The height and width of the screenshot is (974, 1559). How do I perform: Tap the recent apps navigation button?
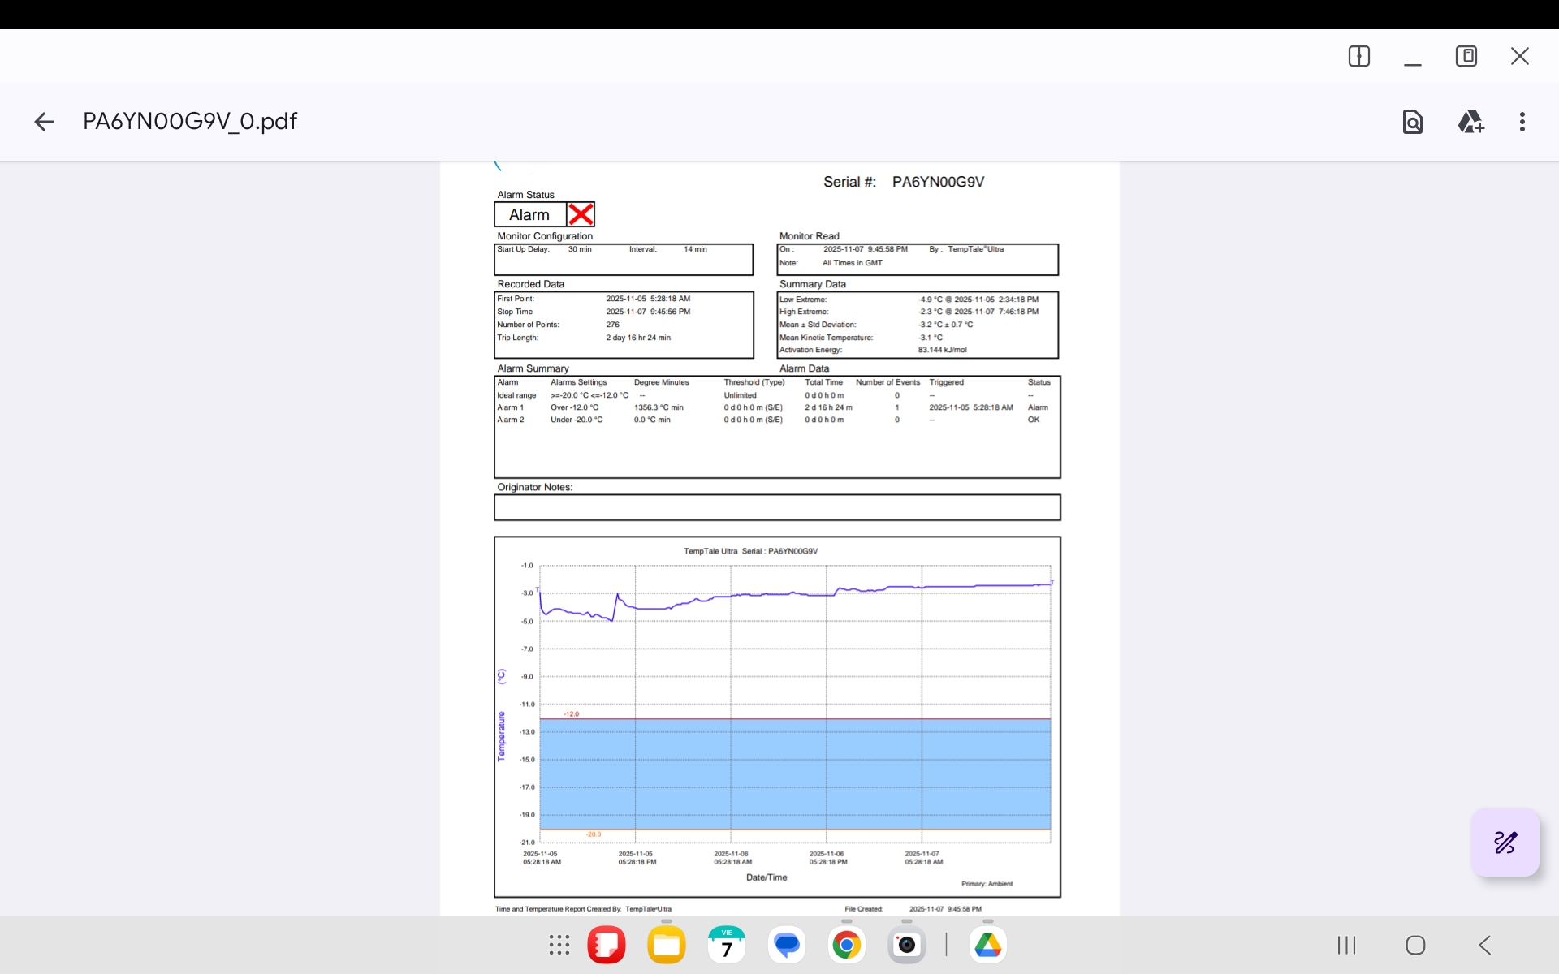[x=1346, y=945]
